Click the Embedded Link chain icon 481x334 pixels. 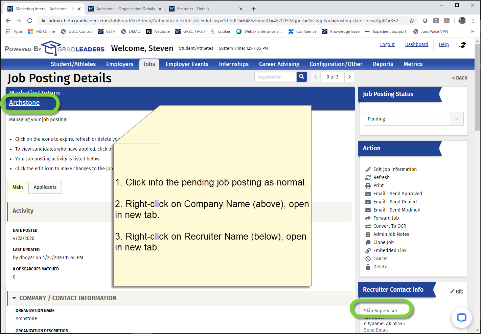click(x=368, y=250)
